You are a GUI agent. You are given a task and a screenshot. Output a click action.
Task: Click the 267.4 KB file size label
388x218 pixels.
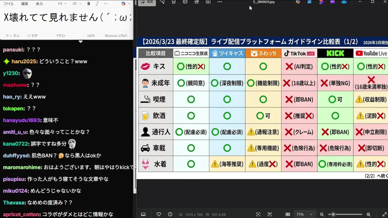pyautogui.click(x=219, y=214)
